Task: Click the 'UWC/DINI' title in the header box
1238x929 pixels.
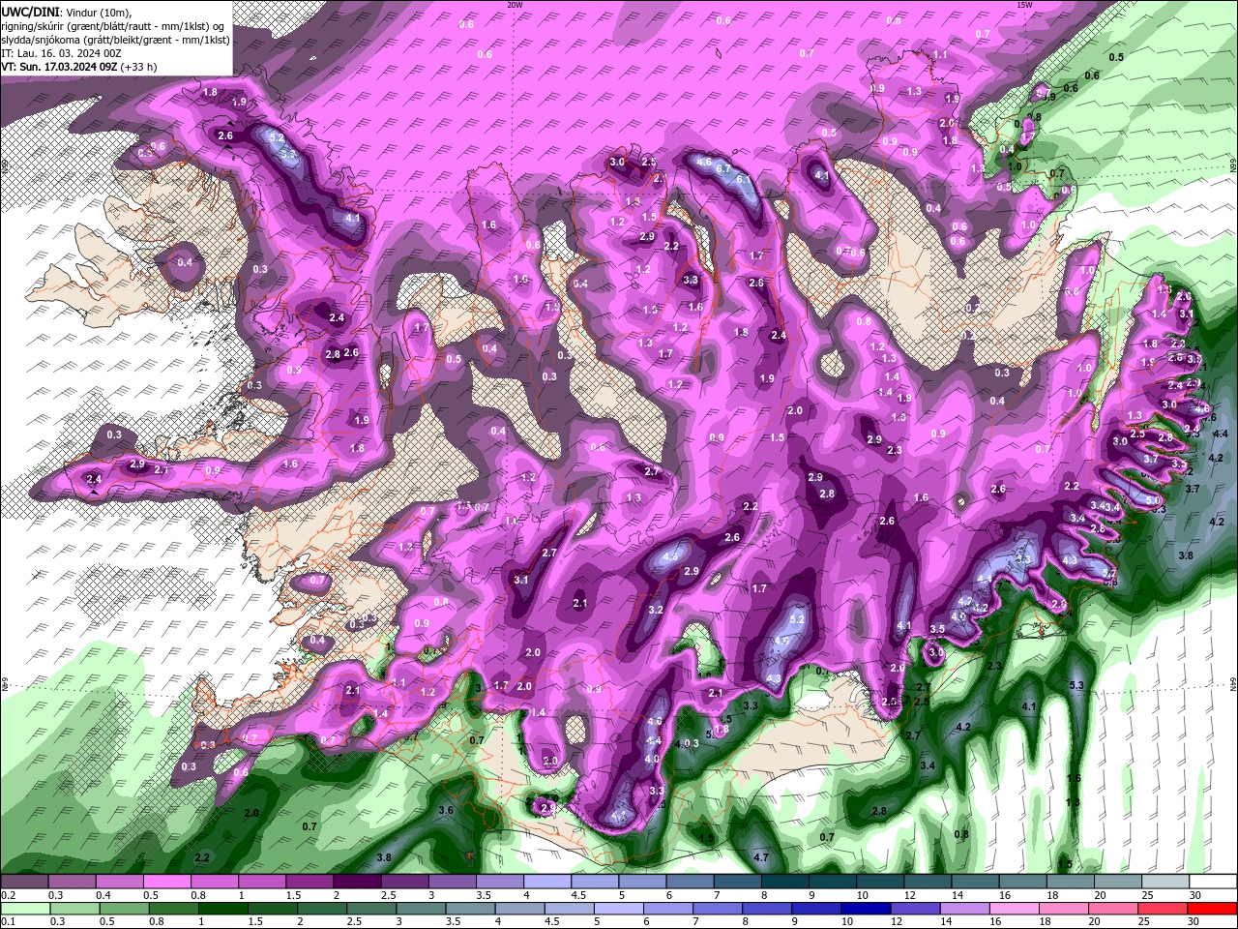Action: click(30, 12)
